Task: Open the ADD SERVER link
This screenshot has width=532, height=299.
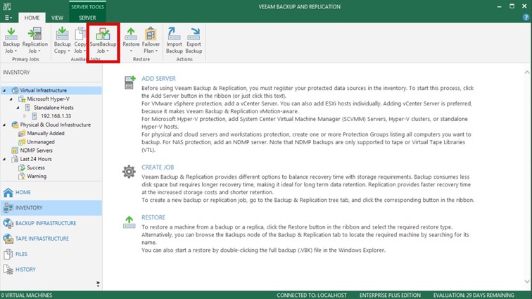Action: [x=158, y=78]
